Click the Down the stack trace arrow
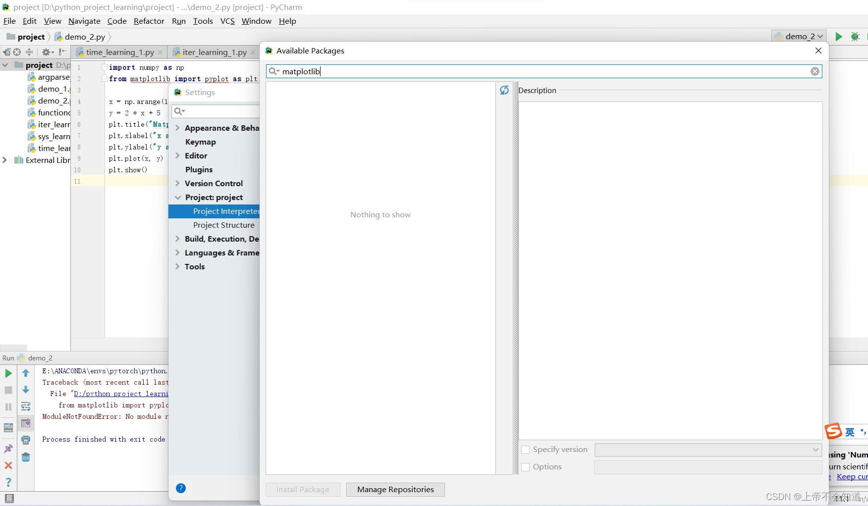 [x=26, y=390]
